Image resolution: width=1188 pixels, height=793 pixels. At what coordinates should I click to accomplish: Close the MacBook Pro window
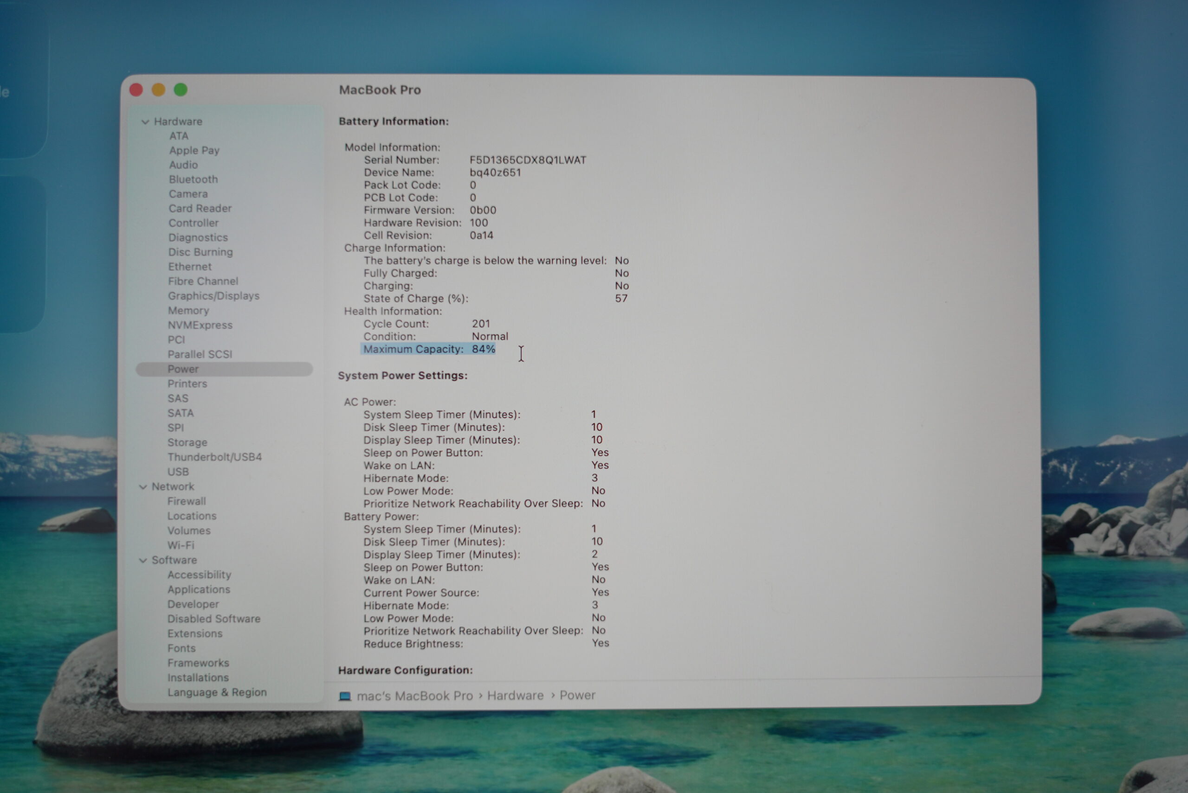coord(136,90)
